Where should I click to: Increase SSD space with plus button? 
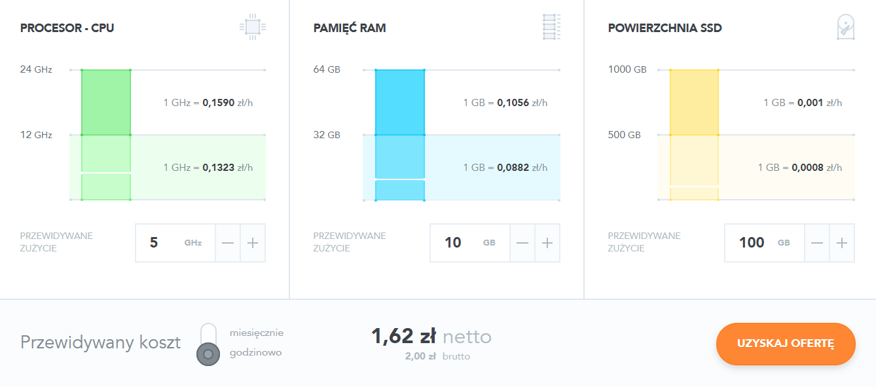click(x=842, y=243)
